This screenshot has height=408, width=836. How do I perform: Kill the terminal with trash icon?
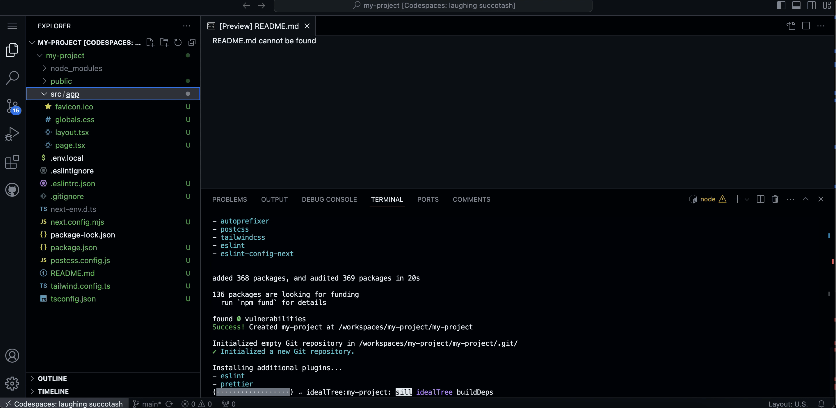(x=775, y=199)
